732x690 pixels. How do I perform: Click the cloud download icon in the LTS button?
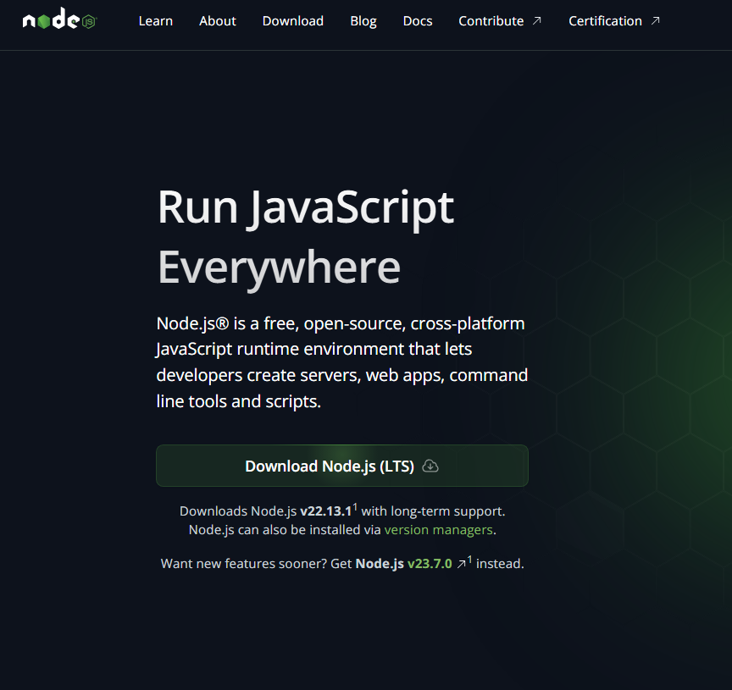430,466
